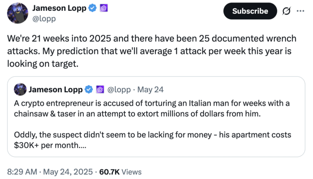Open the three-dot More options menu
Screen dimensions: 313x179
click(300, 11)
